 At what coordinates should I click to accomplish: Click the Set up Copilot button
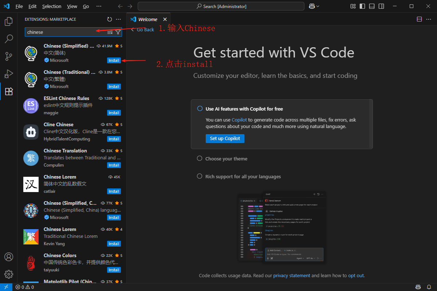point(225,138)
